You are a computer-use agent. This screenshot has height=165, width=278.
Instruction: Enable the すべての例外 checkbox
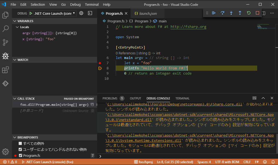click(20, 143)
